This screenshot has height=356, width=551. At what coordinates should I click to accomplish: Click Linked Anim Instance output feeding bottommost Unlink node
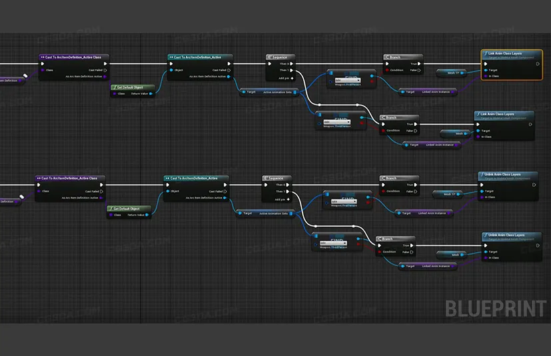453,266
